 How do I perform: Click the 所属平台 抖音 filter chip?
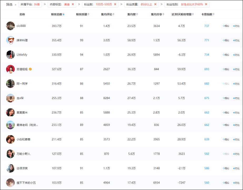30,4
